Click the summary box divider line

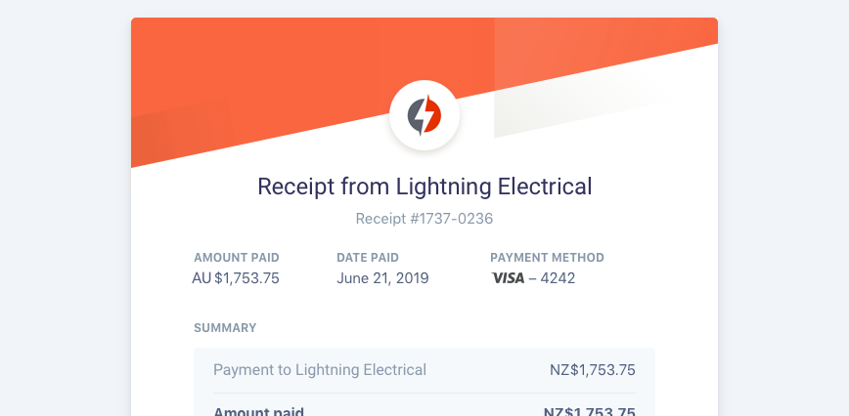coord(424,393)
